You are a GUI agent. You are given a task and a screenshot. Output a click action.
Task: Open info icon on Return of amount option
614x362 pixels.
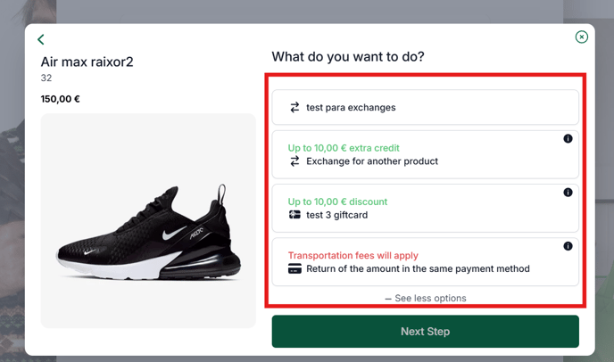coord(568,246)
